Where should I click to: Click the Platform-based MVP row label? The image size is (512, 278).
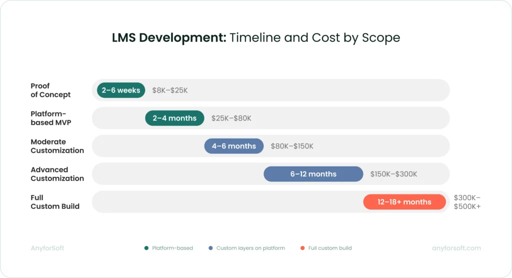tap(50, 118)
